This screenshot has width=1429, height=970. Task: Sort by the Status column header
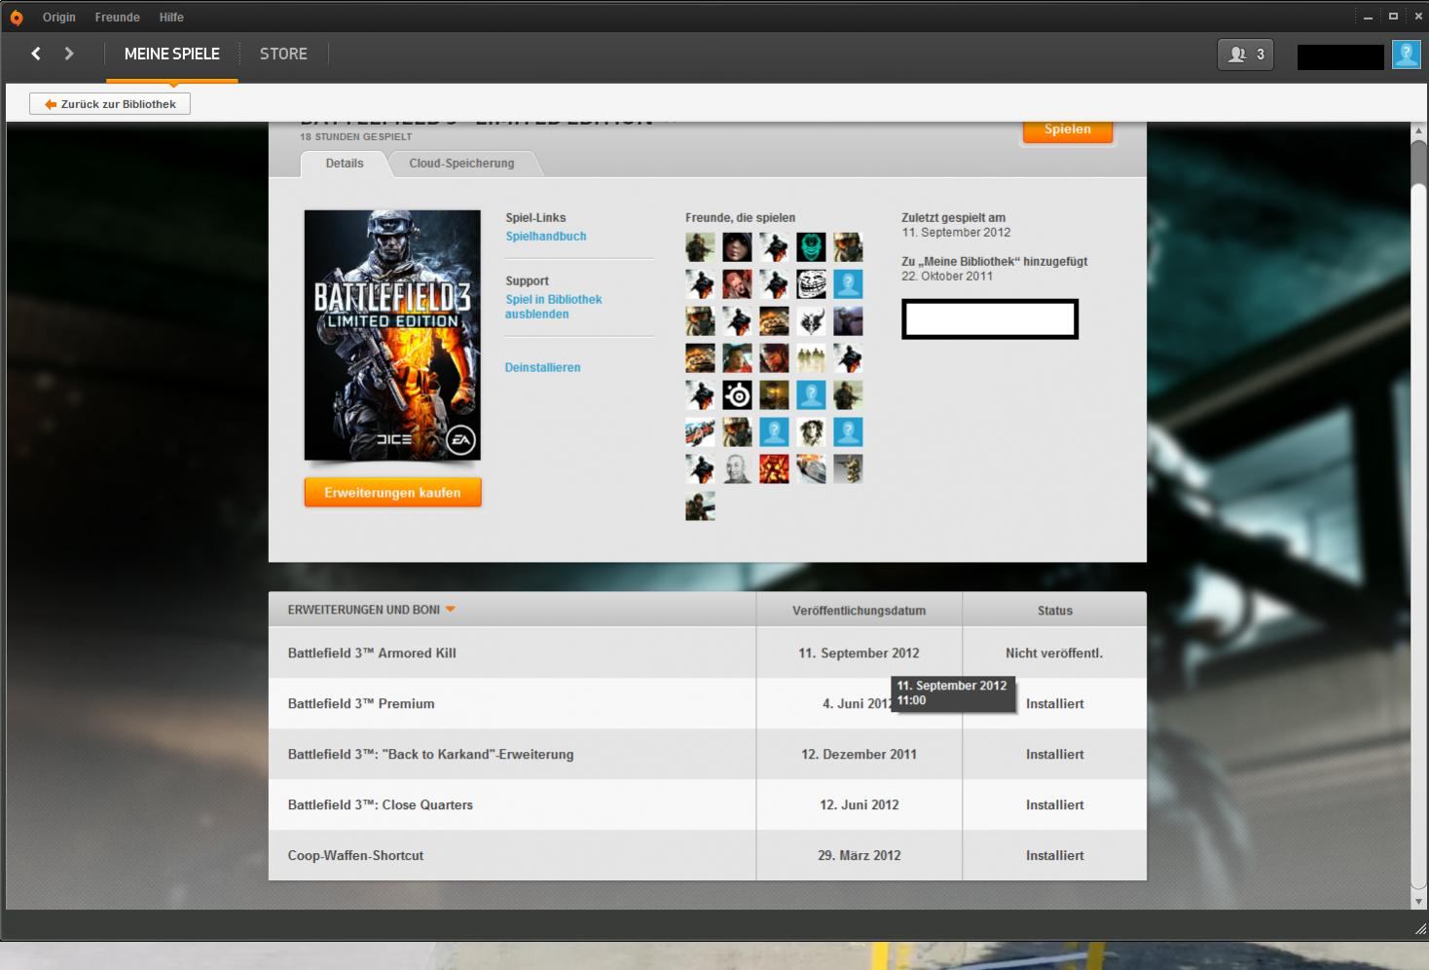click(x=1055, y=611)
